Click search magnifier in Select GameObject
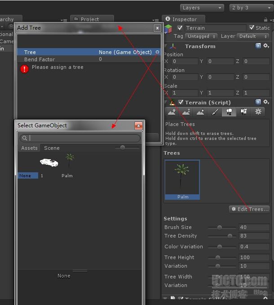The image size is (274, 305). pyautogui.click(x=25, y=138)
